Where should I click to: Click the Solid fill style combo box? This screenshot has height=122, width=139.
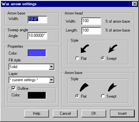[x=32, y=67]
